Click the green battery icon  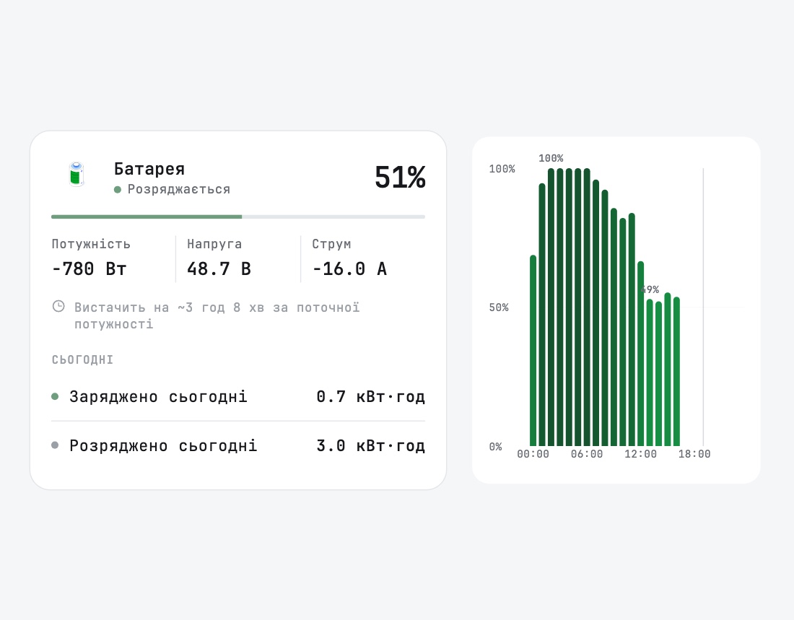(76, 174)
